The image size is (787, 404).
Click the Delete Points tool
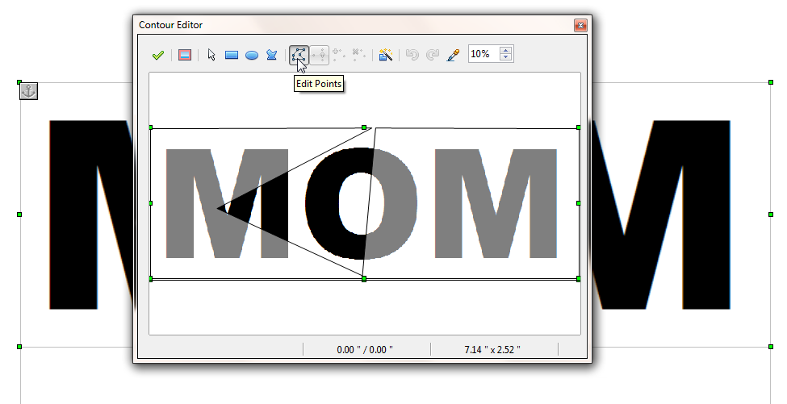click(358, 55)
